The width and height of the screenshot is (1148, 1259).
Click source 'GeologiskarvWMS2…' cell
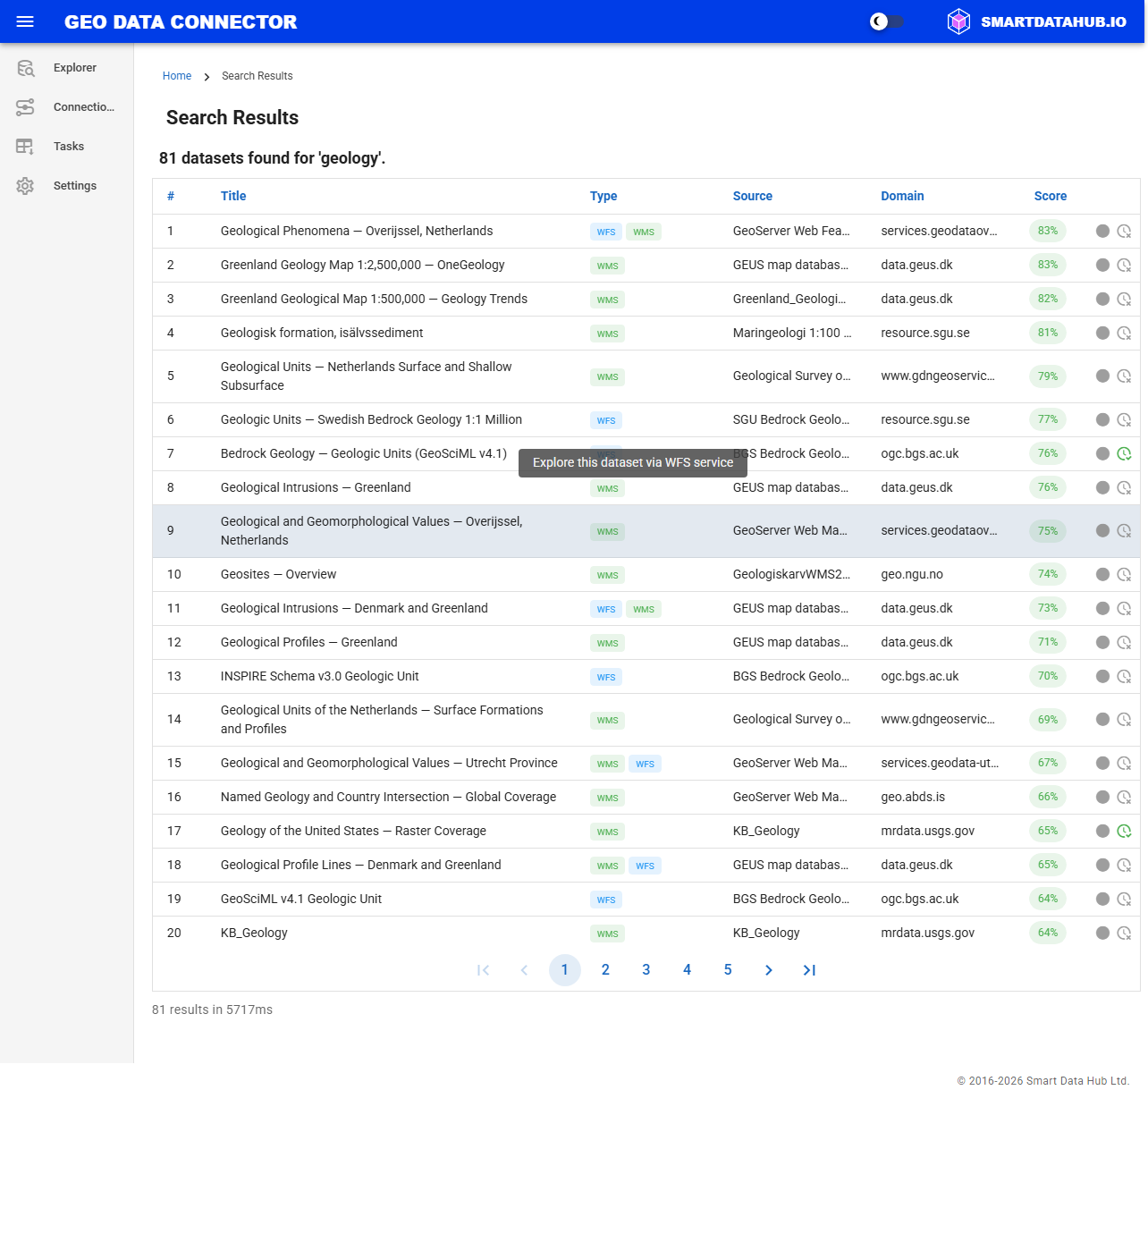(x=791, y=574)
